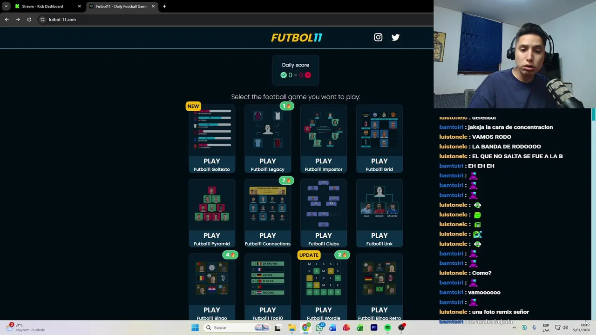Image resolution: width=596 pixels, height=335 pixels.
Task: Open Premiere Pro from the taskbar
Action: [x=373, y=328]
